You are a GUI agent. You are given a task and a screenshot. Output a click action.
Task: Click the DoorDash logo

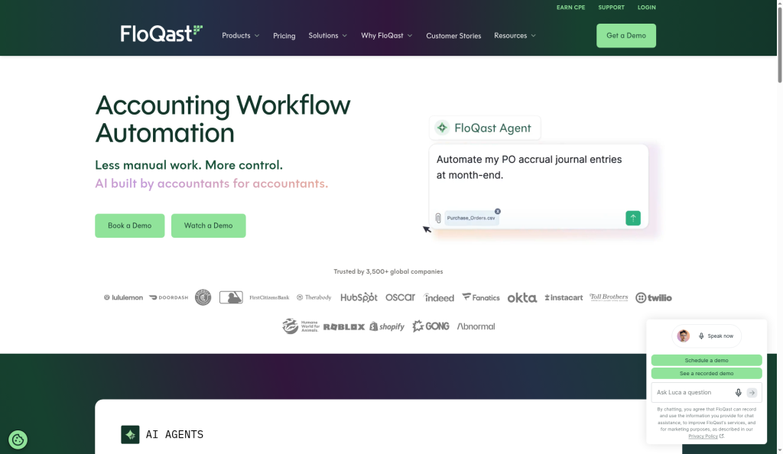point(168,297)
